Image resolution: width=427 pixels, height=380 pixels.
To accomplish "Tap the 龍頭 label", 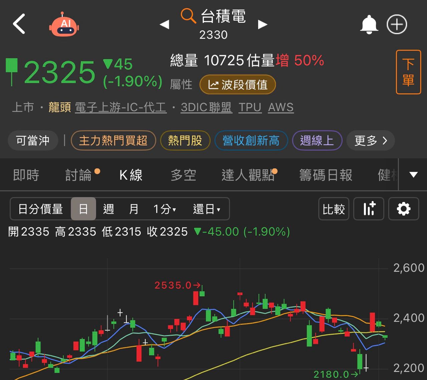I will point(60,107).
